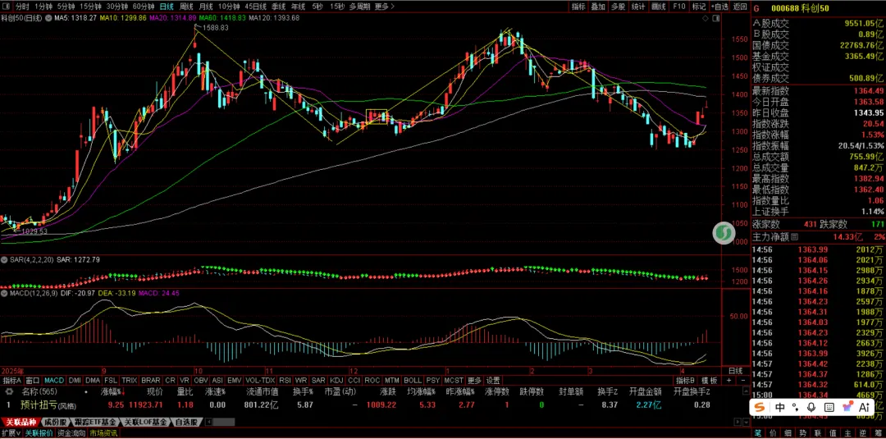Select the 跟踪ETF基金 bottom tab
Viewport: 886px width, 439px height.
[x=96, y=422]
